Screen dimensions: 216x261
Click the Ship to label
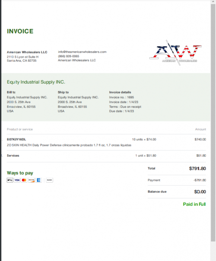(x=63, y=92)
